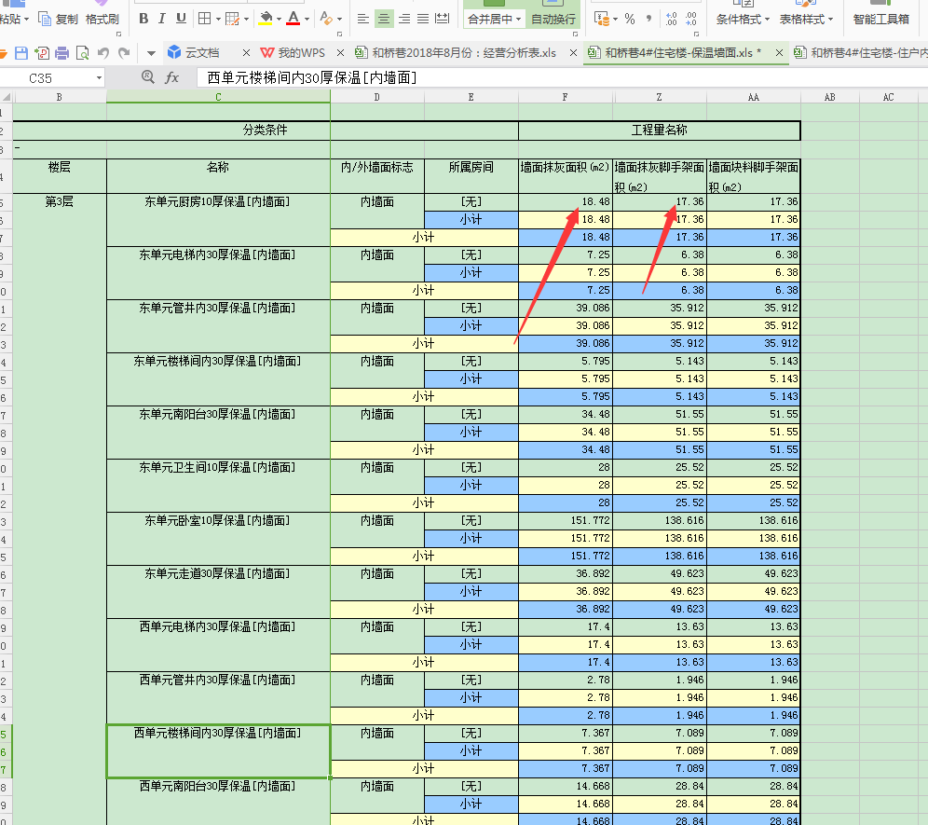Apply yellow fill color bucket

[x=266, y=19]
